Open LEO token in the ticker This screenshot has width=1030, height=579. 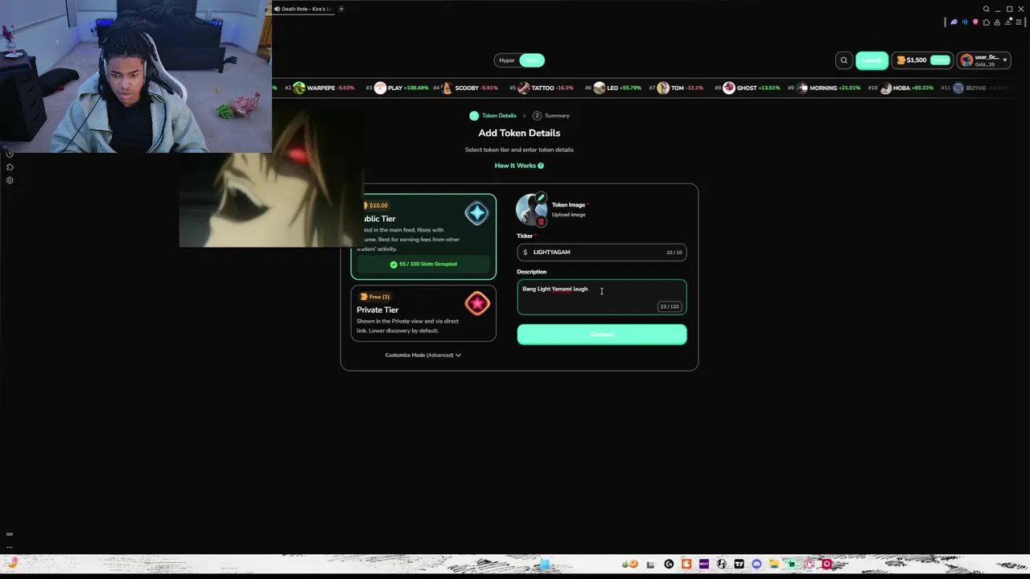613,88
